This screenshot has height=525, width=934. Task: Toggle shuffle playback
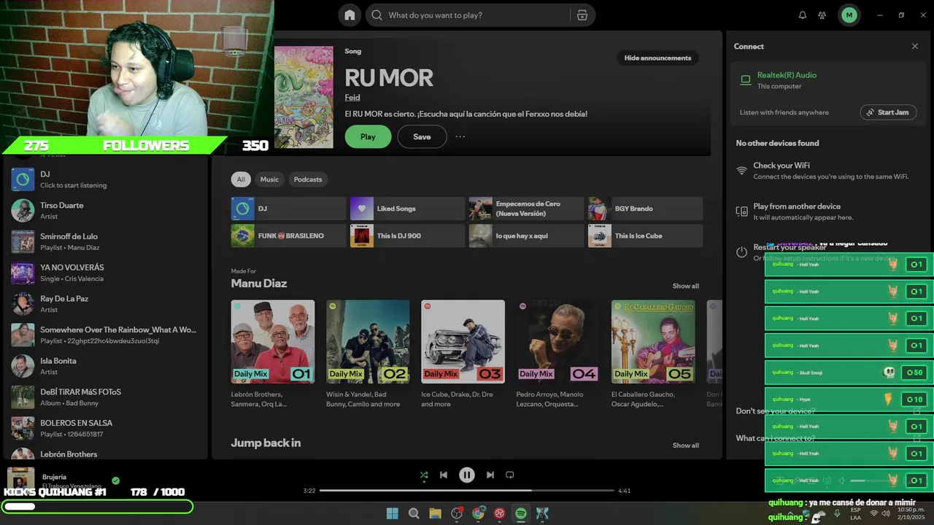[x=424, y=475]
